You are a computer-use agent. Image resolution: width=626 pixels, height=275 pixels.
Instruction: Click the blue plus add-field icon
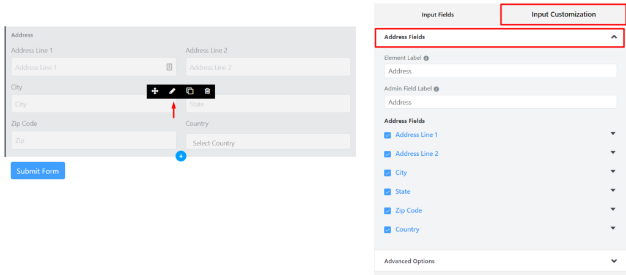coord(181,156)
